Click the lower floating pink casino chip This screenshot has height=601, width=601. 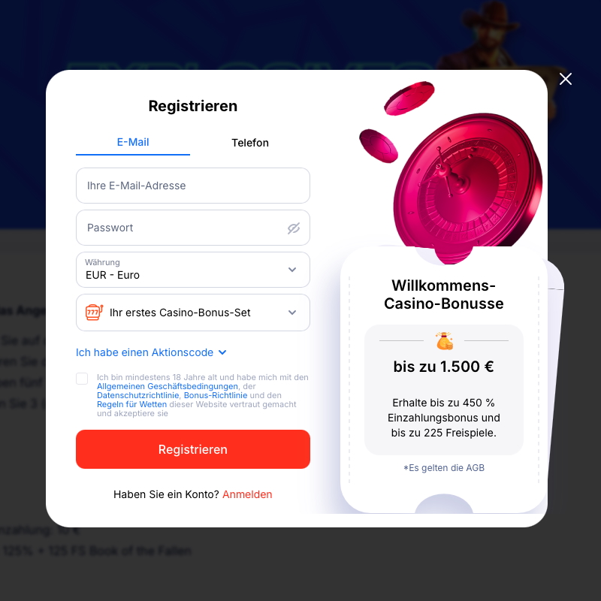(379, 146)
